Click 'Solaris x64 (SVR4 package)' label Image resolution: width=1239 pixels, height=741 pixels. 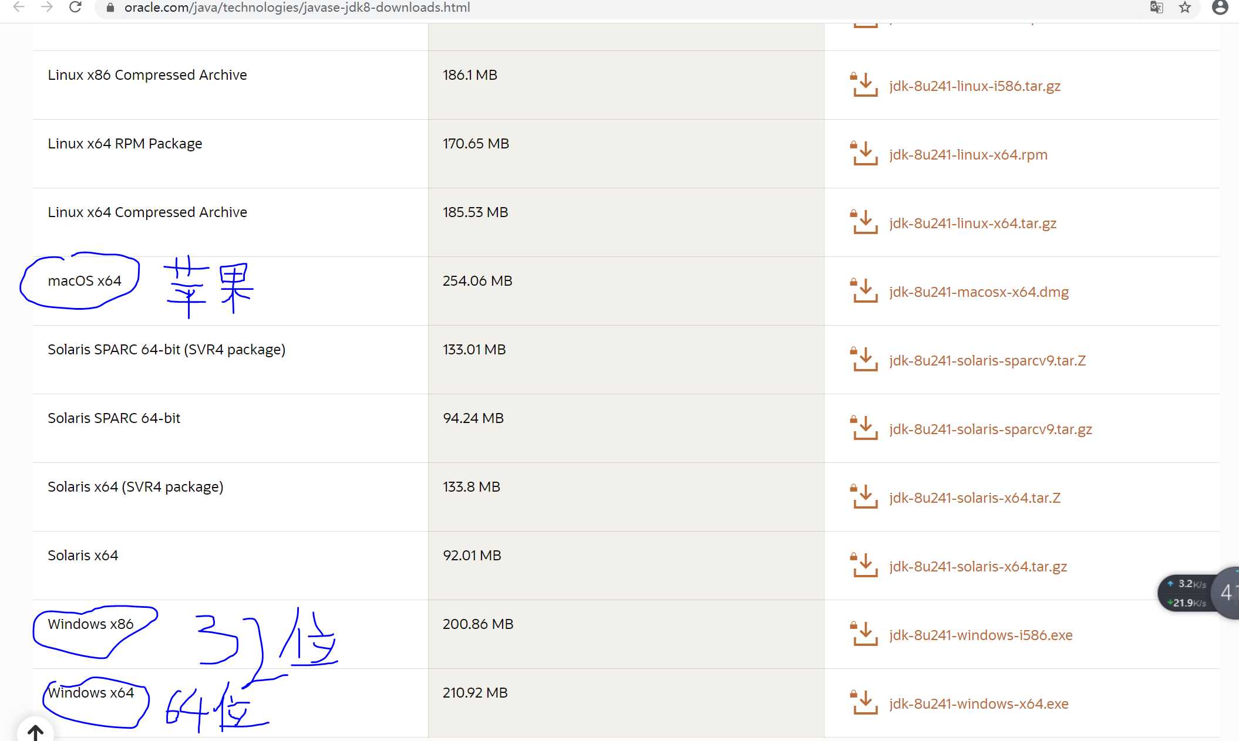click(x=136, y=487)
